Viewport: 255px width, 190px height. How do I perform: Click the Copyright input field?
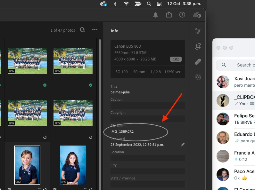coord(148,119)
